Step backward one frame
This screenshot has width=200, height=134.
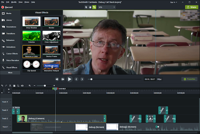point(57,79)
